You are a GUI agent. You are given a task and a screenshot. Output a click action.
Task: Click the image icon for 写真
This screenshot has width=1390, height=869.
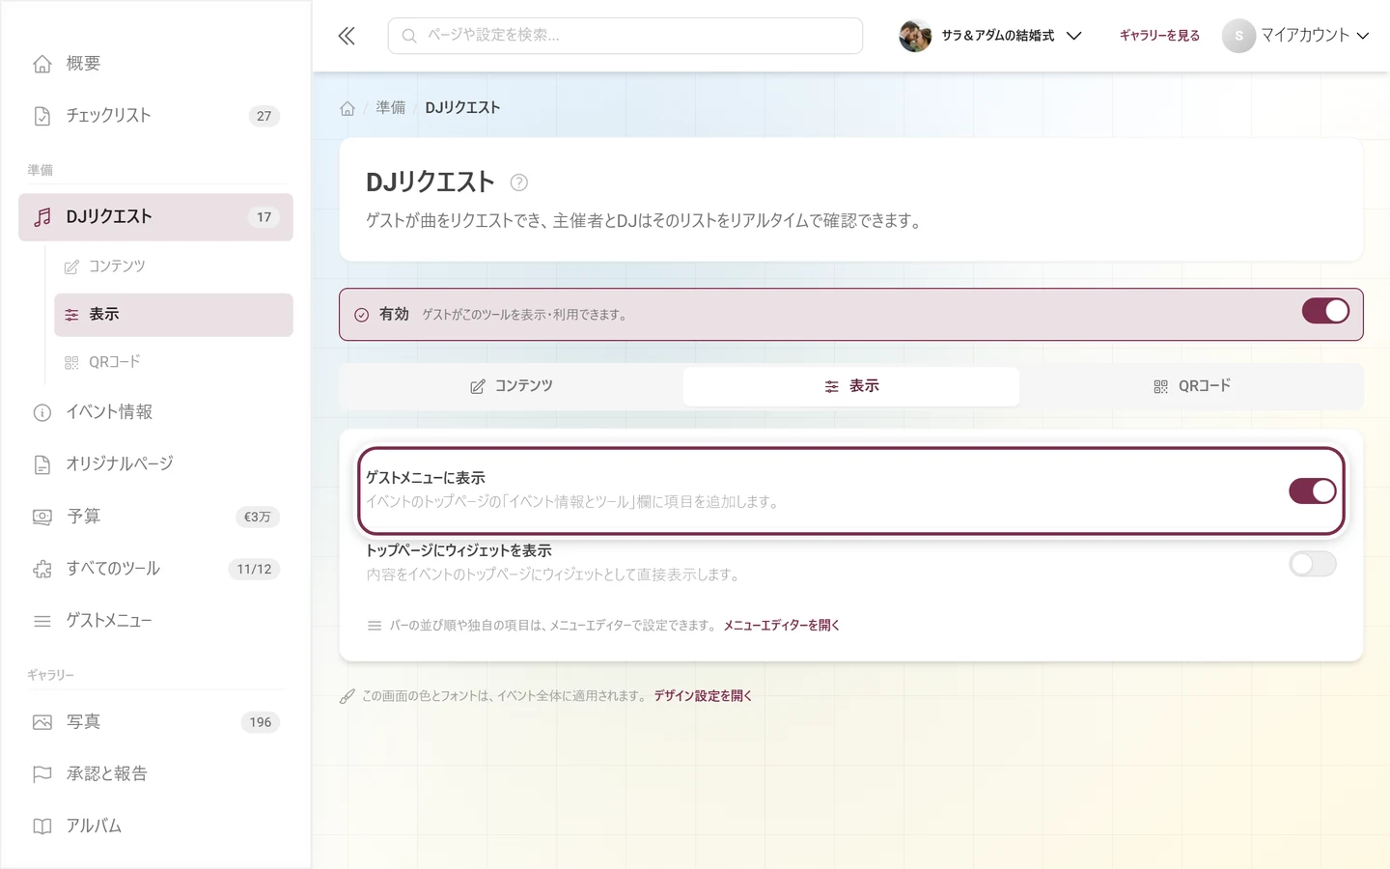[42, 722]
